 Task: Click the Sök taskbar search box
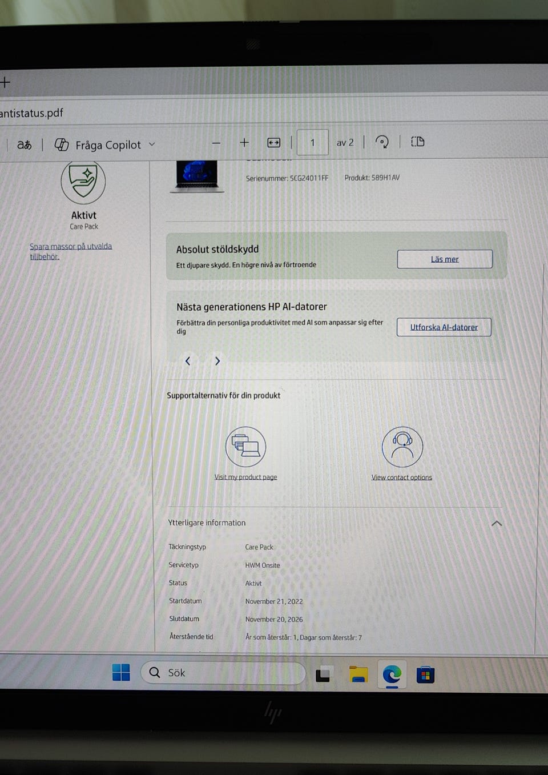[x=223, y=673]
